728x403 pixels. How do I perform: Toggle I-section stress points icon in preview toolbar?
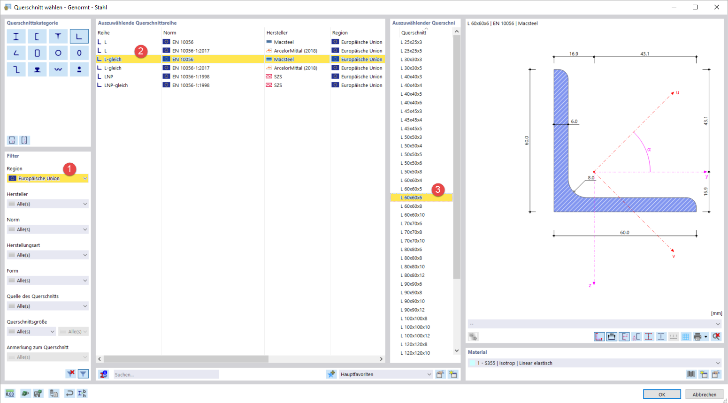[649, 336]
